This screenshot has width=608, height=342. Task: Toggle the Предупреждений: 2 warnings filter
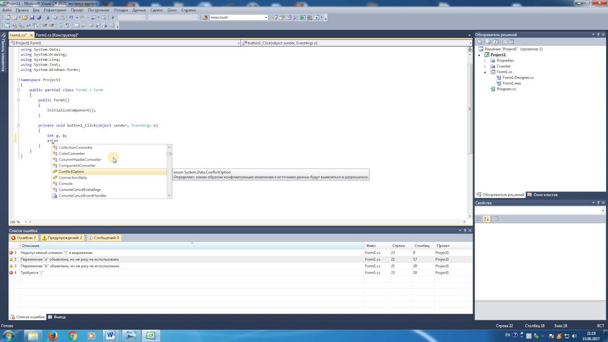point(62,237)
